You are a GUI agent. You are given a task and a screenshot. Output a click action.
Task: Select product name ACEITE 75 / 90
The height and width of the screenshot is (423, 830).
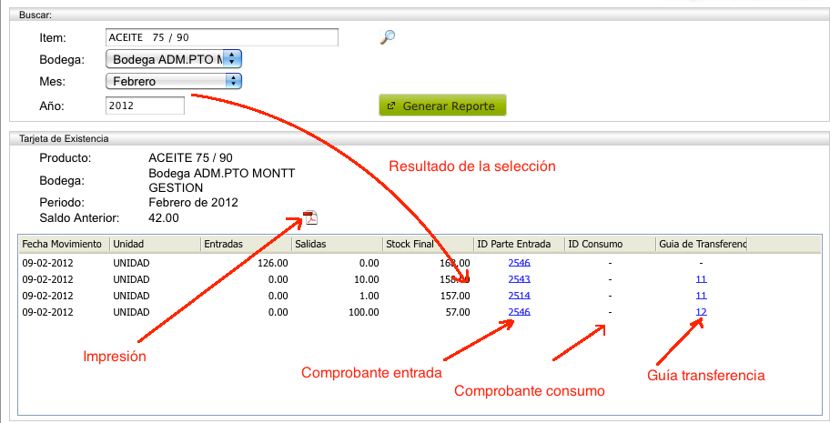tap(190, 157)
